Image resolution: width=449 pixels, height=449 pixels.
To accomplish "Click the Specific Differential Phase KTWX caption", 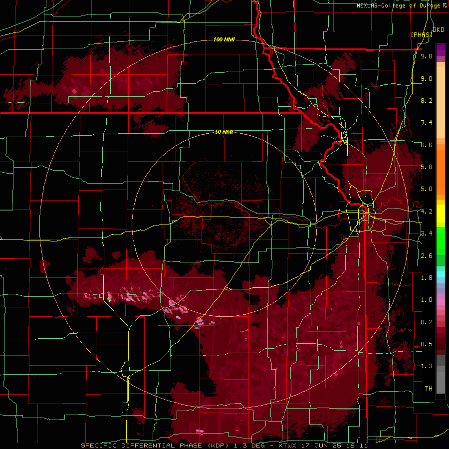I will point(224,446).
